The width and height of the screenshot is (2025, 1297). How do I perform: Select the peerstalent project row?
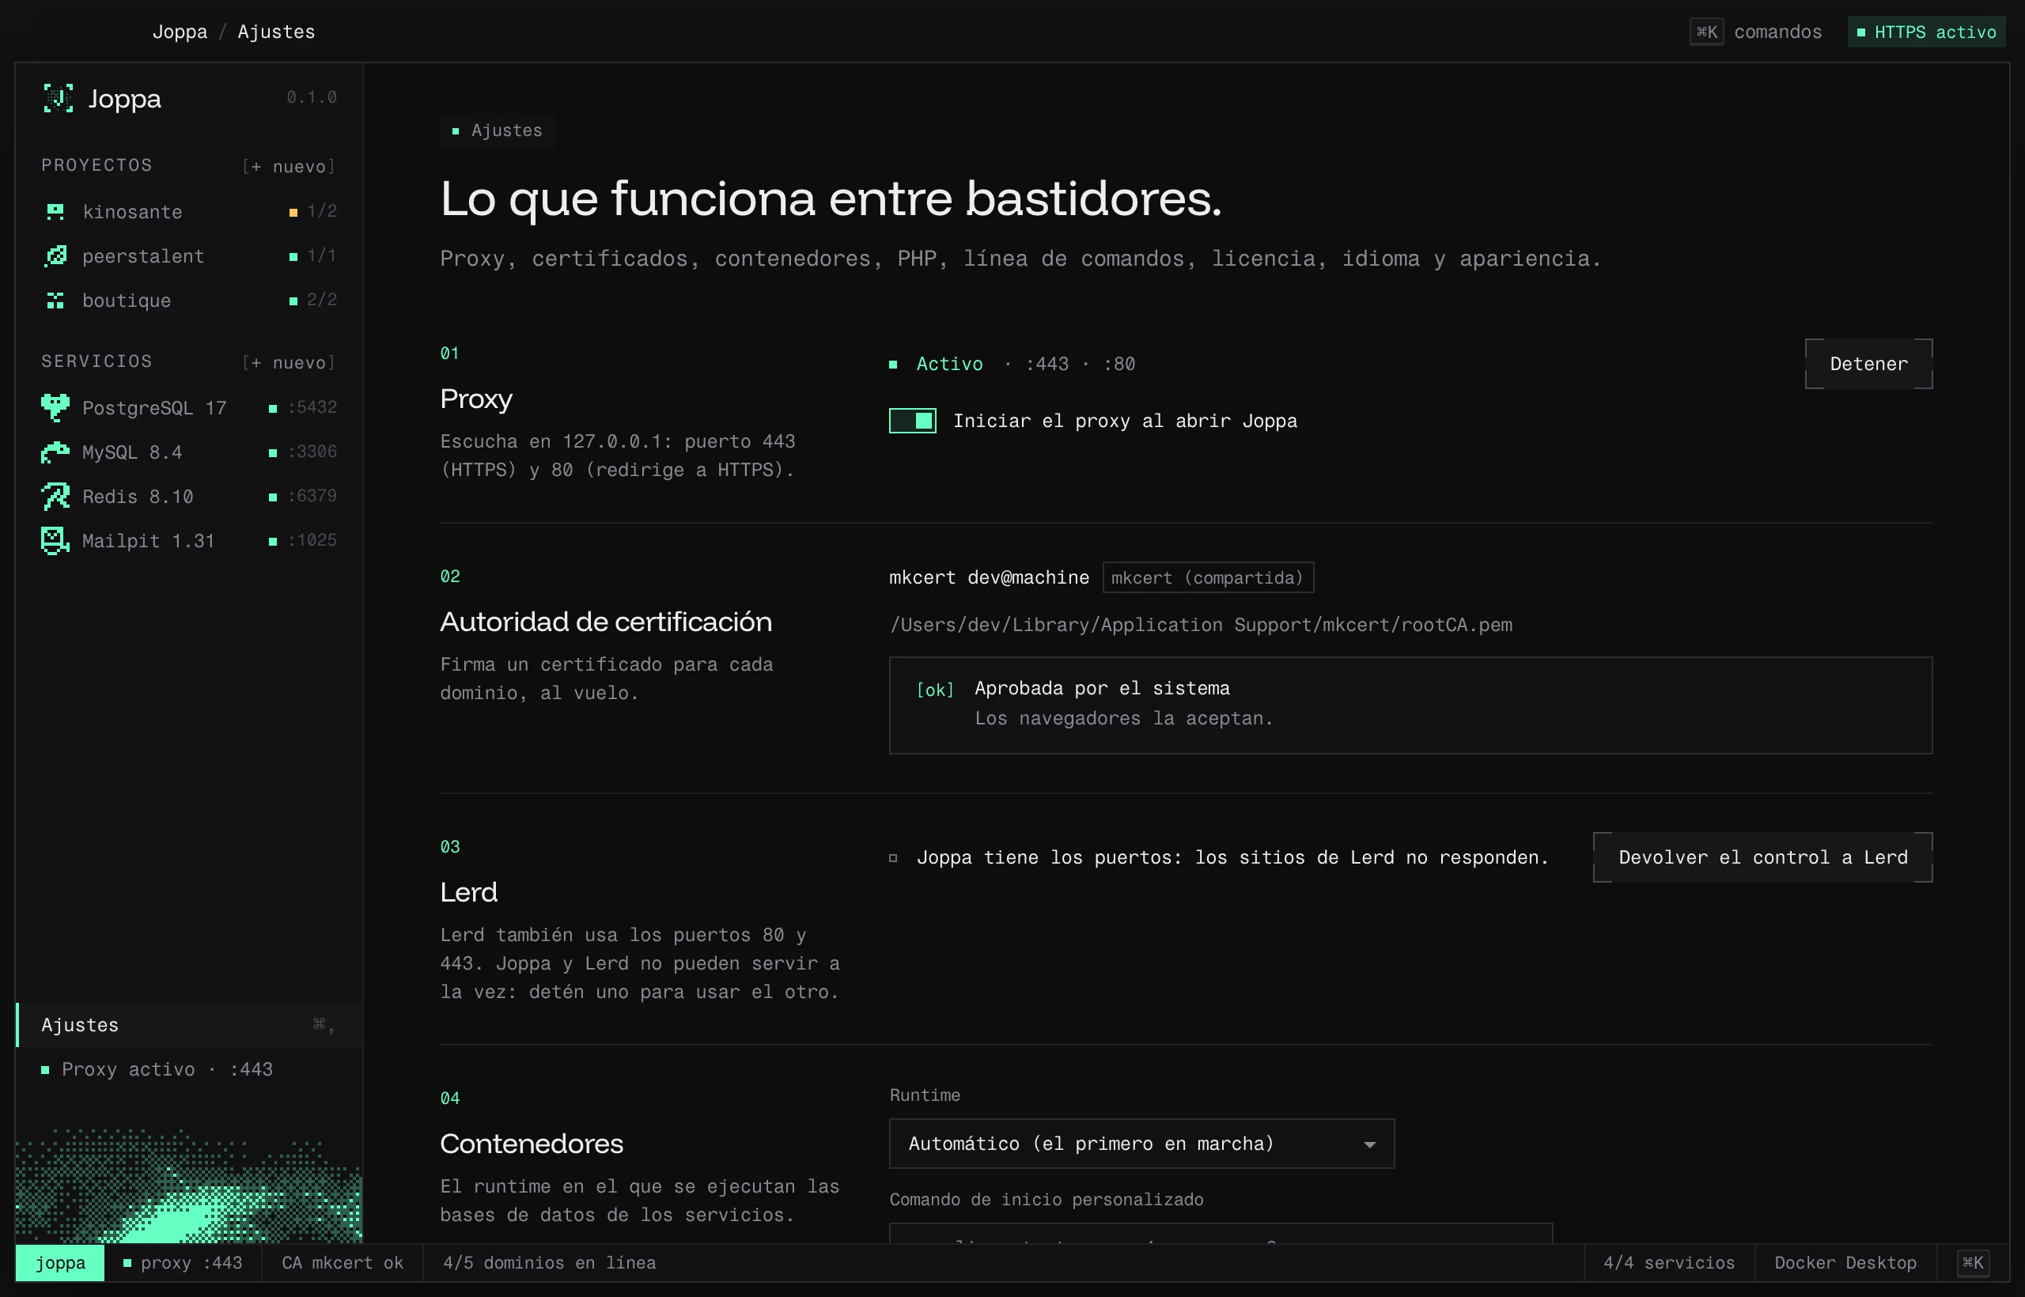(x=190, y=256)
